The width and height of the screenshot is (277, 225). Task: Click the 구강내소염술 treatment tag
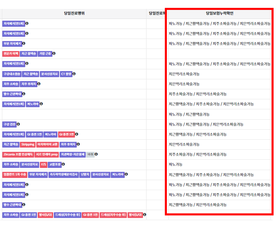[x=12, y=74]
